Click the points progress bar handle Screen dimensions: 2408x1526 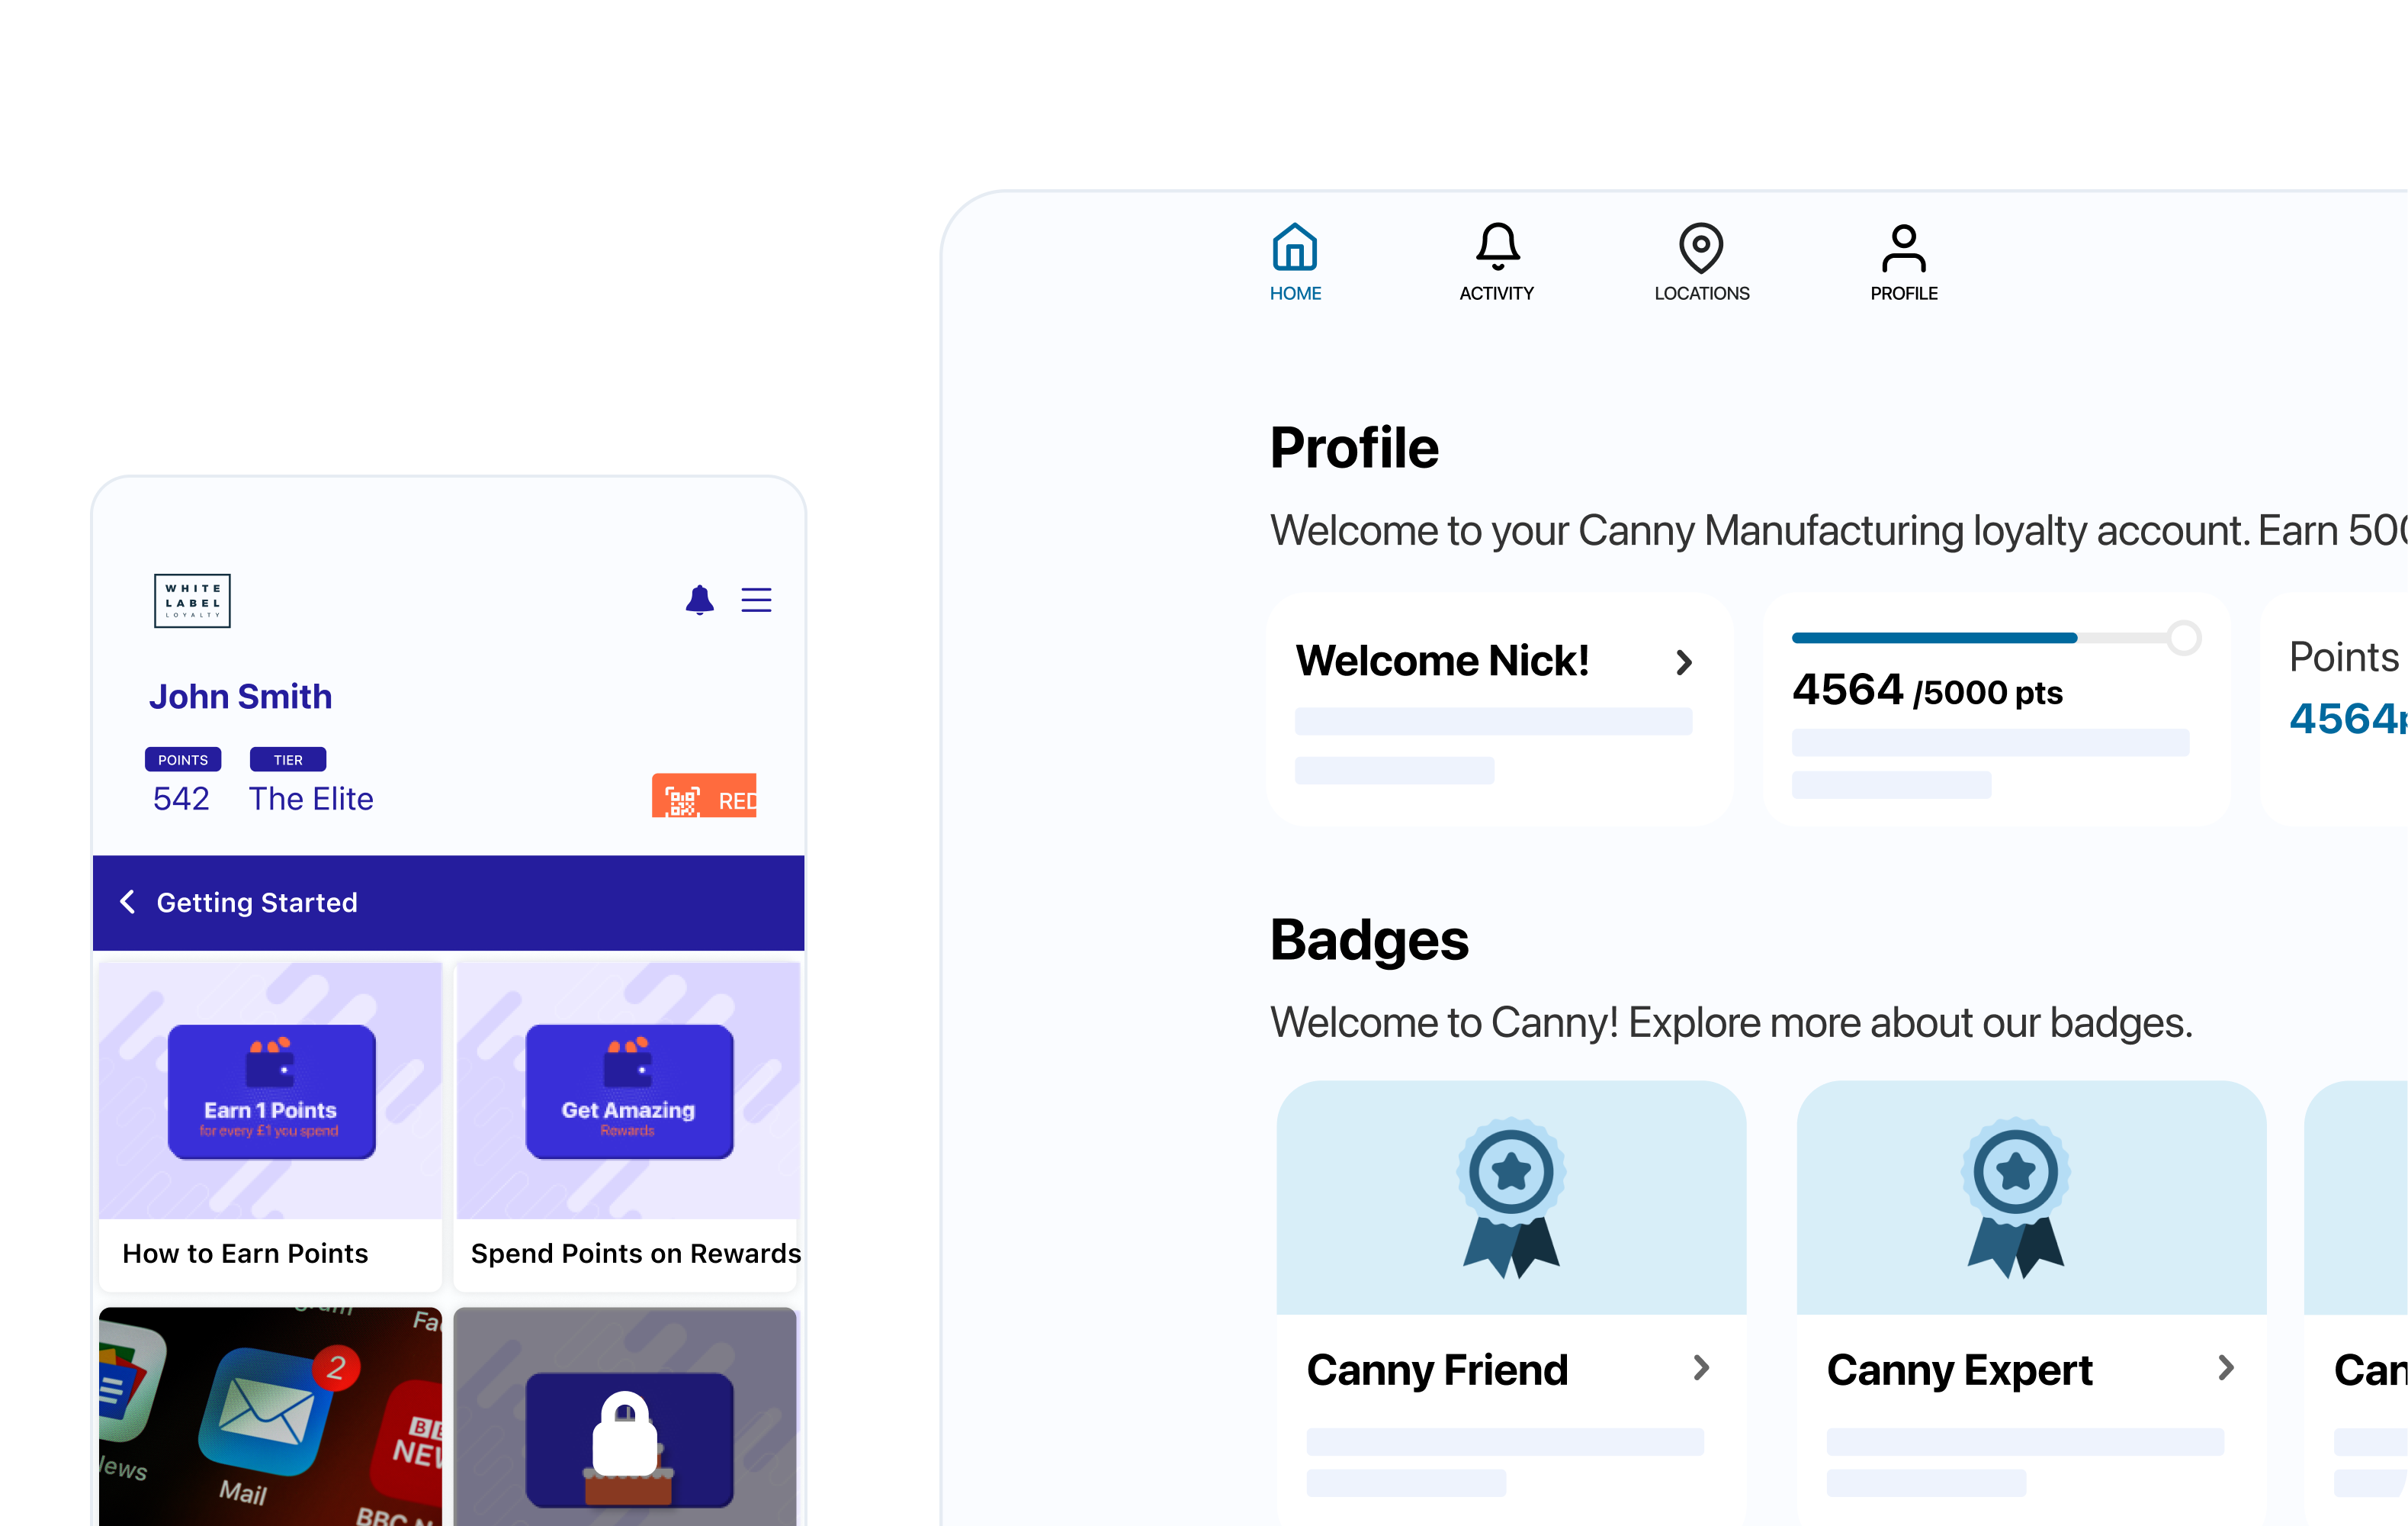[2184, 637]
